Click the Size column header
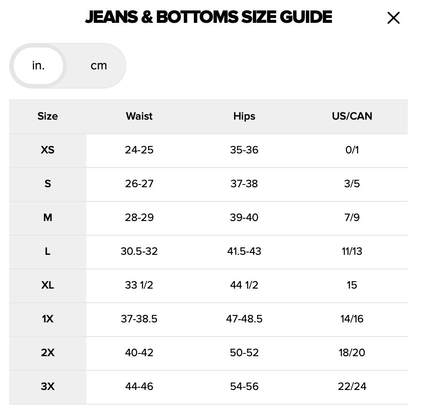The width and height of the screenshot is (437, 416). point(48,116)
